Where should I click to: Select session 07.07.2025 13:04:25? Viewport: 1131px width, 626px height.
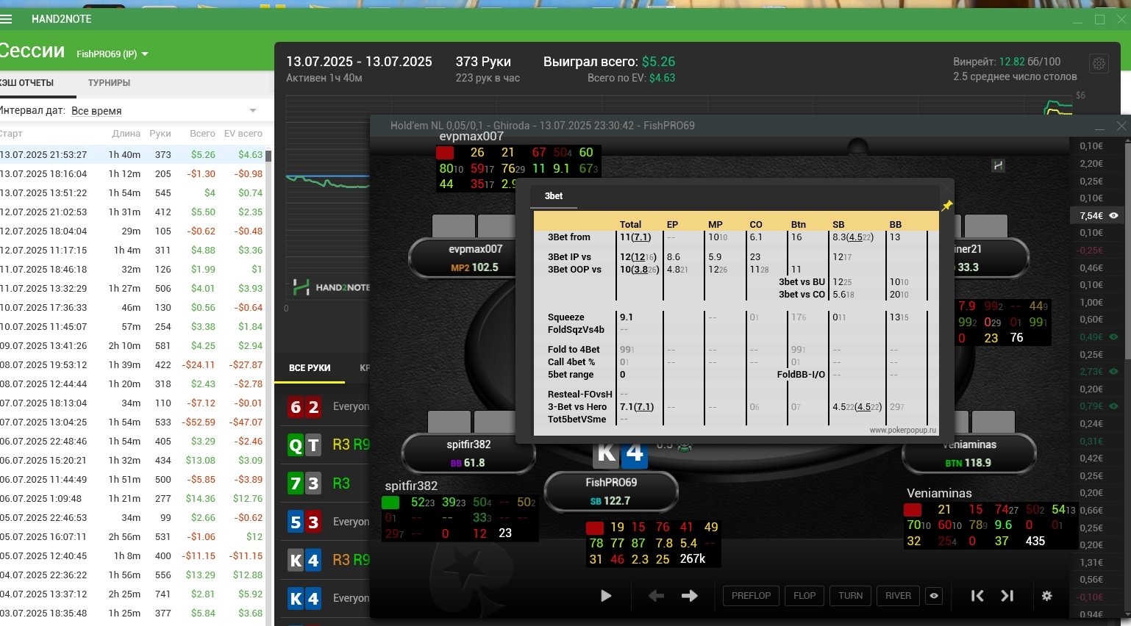coord(132,422)
